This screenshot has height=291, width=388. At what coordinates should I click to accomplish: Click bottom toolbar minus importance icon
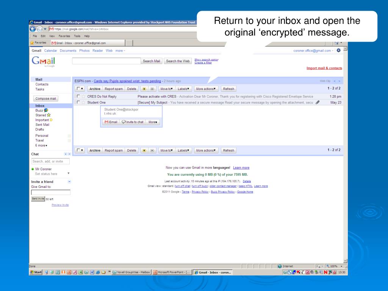152,150
